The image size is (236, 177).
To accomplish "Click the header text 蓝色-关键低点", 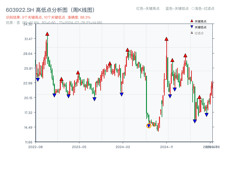I will 177,9.
